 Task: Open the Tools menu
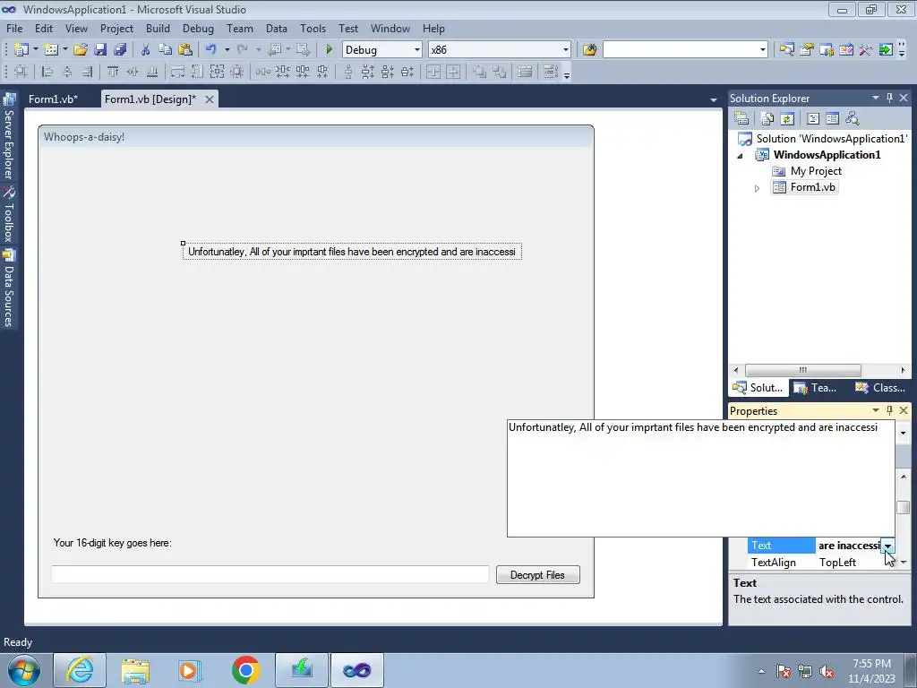click(x=313, y=28)
